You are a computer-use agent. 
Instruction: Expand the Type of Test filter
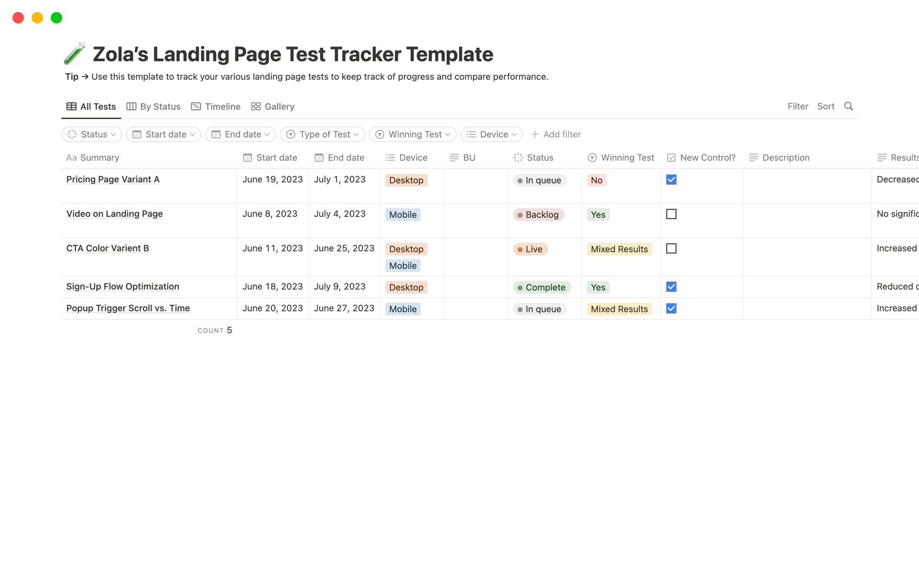tap(322, 134)
